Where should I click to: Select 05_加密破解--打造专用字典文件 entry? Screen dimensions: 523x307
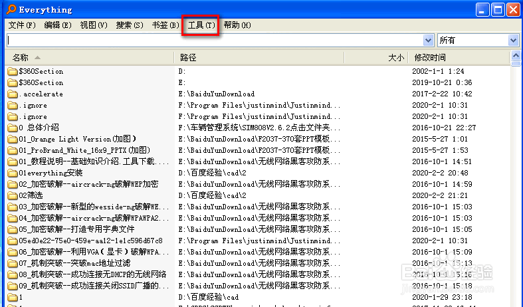click(x=76, y=229)
